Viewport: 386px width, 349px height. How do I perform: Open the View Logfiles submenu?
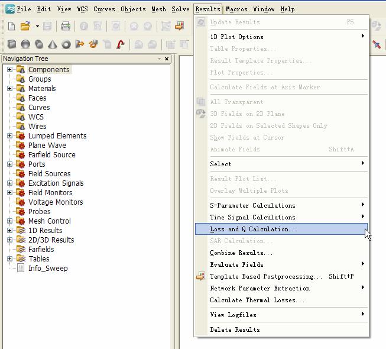[x=281, y=315]
